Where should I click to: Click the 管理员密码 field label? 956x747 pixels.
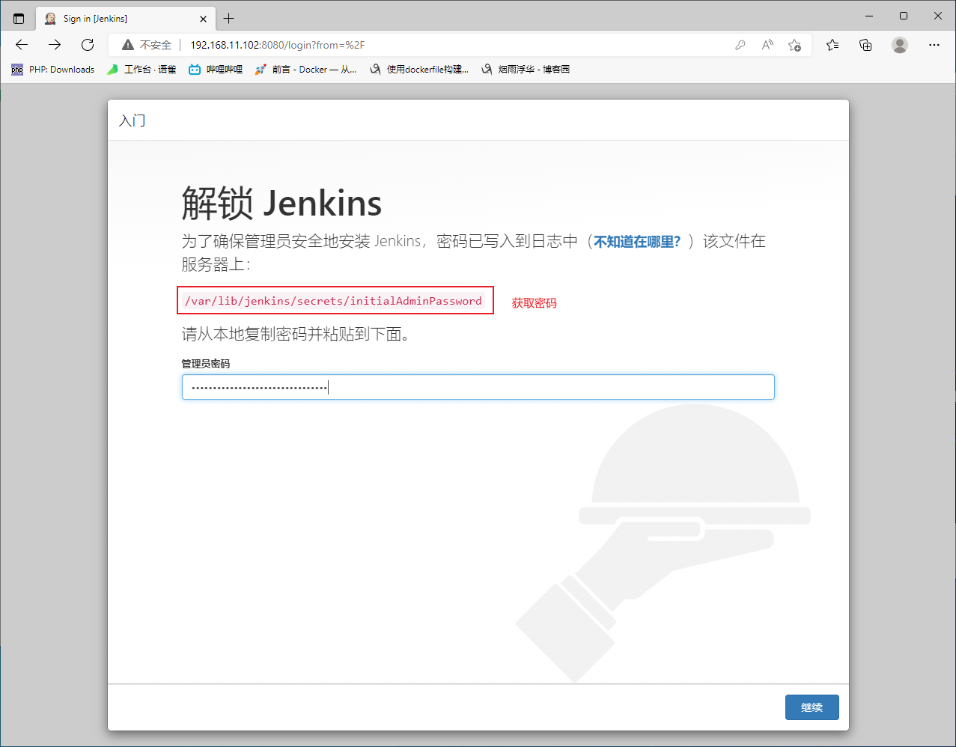pyautogui.click(x=206, y=364)
